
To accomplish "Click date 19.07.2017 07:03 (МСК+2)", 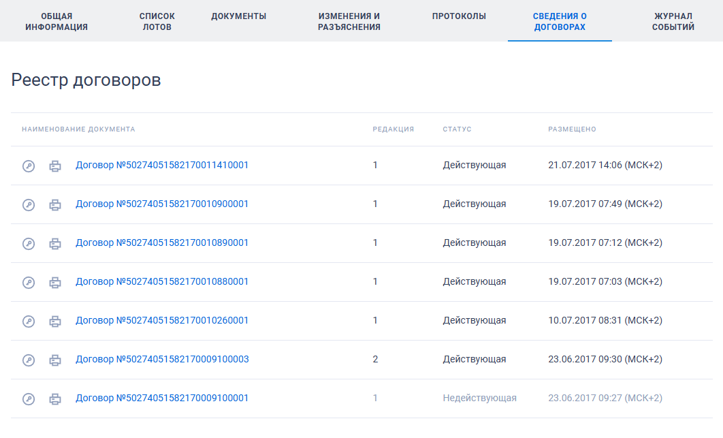I will tap(605, 281).
